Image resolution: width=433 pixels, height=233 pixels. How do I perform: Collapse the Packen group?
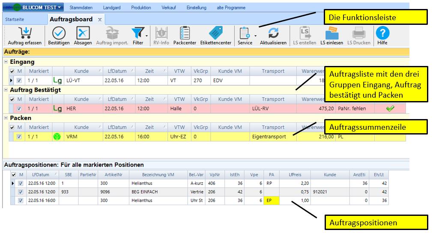click(6, 118)
